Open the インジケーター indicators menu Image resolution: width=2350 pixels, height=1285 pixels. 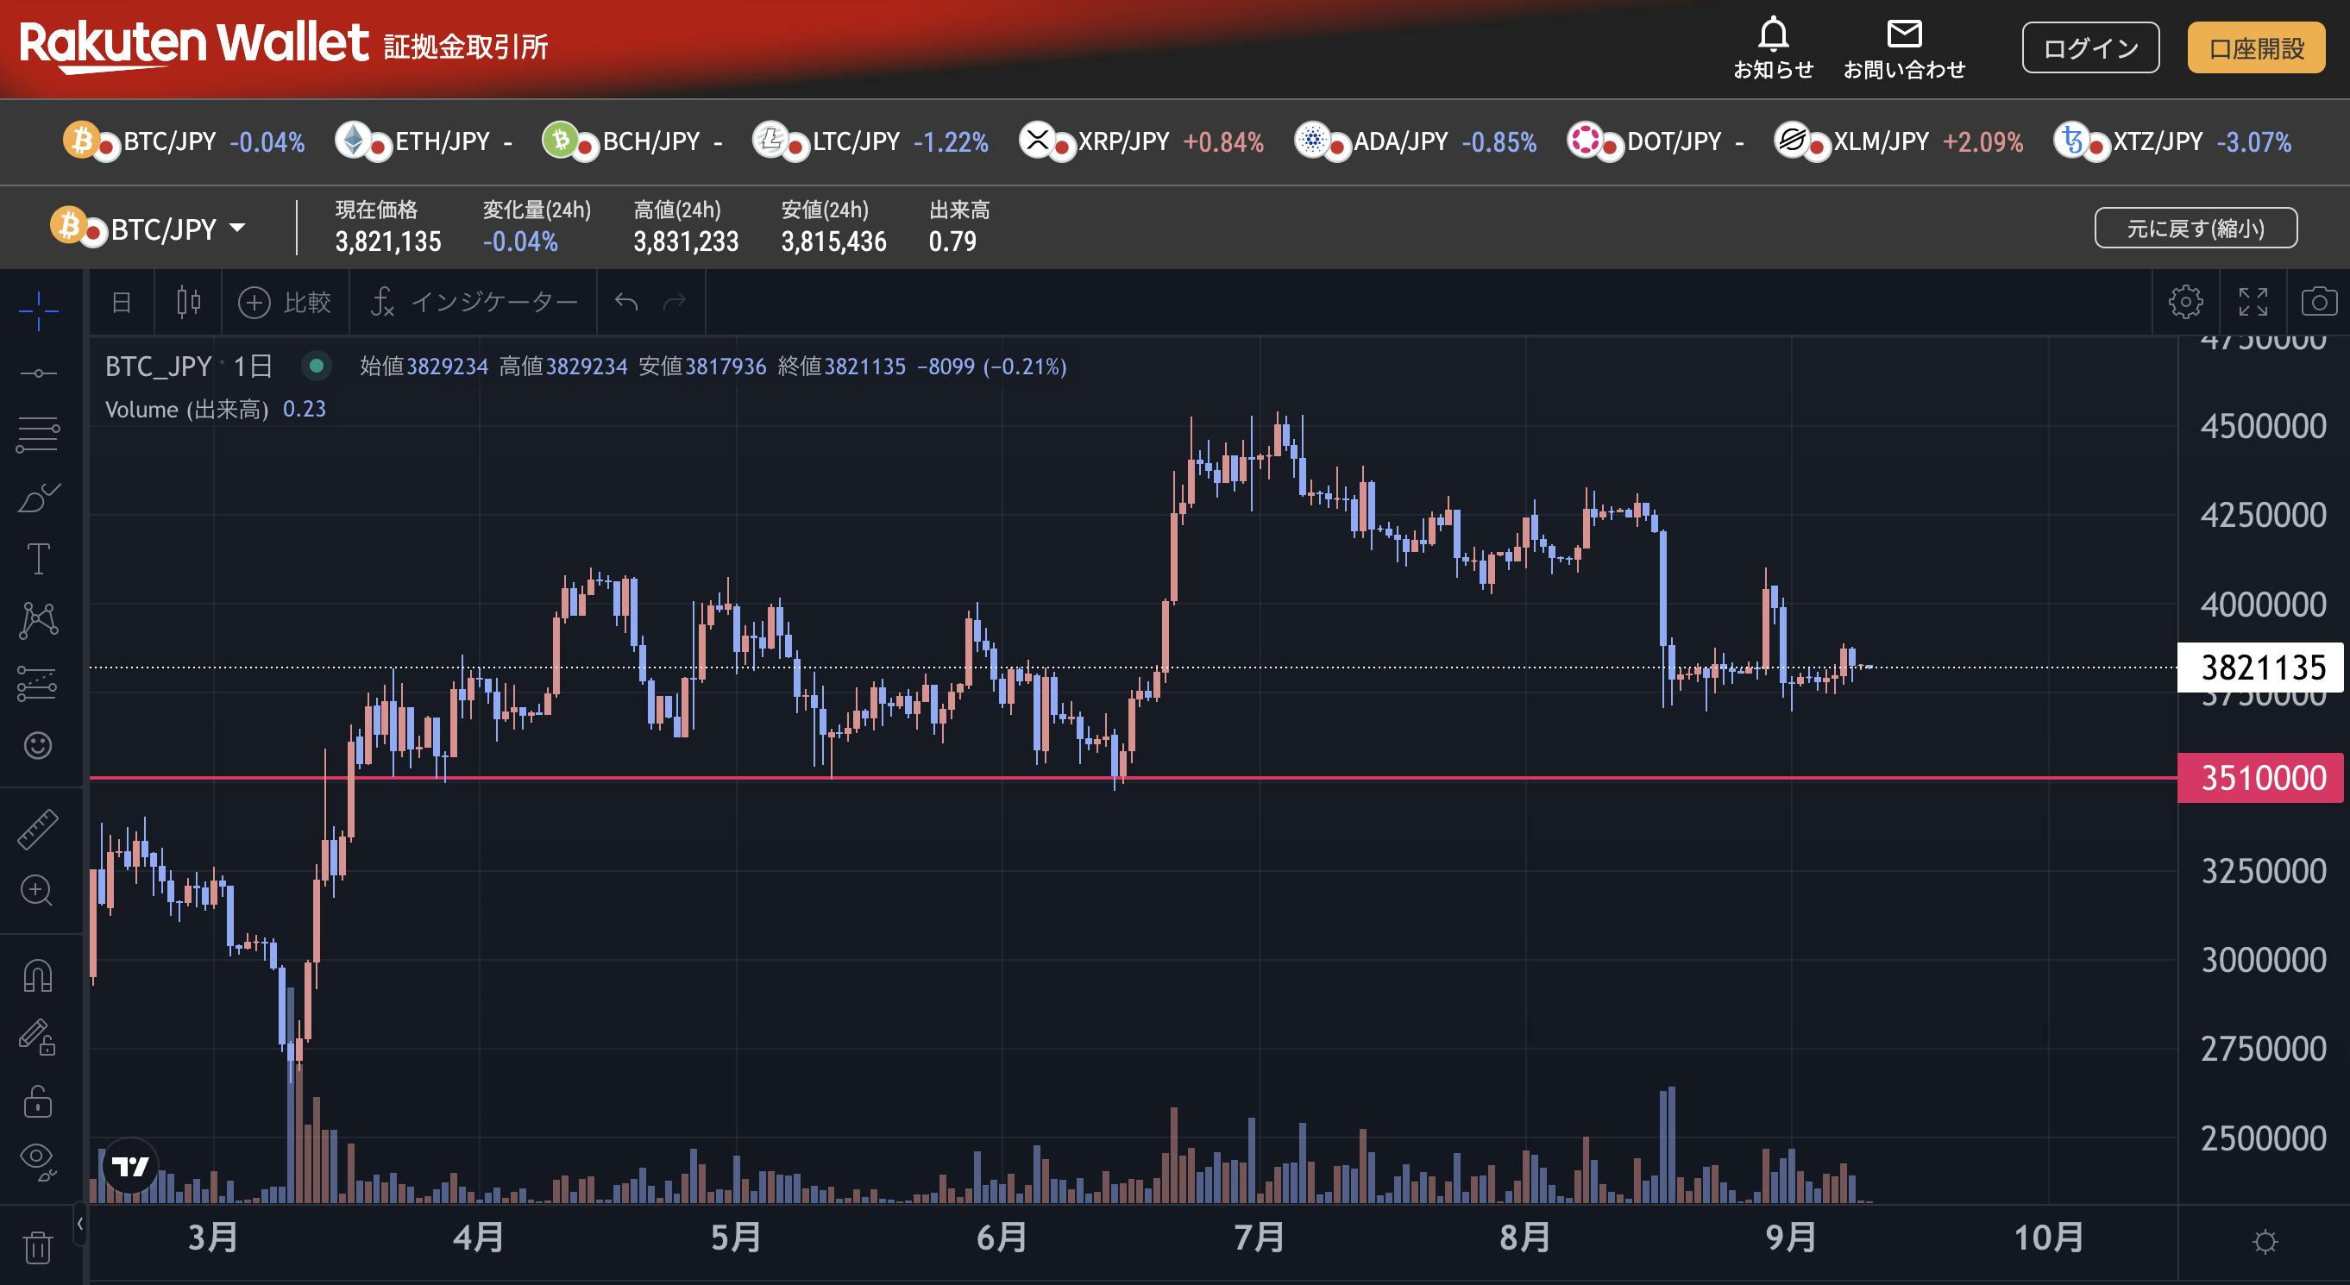[474, 302]
